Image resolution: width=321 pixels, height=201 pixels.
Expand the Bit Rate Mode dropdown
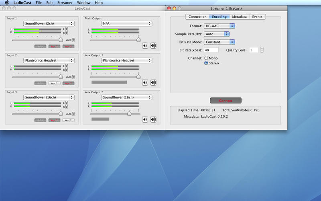(x=219, y=42)
